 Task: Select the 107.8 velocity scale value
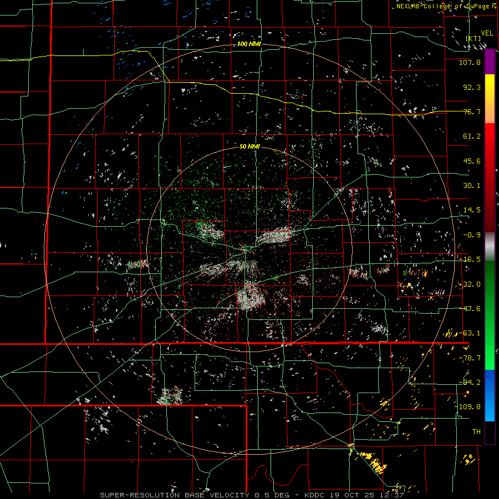470,62
